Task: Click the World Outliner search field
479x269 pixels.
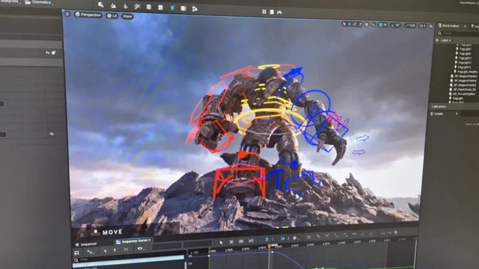Action: coord(458,33)
